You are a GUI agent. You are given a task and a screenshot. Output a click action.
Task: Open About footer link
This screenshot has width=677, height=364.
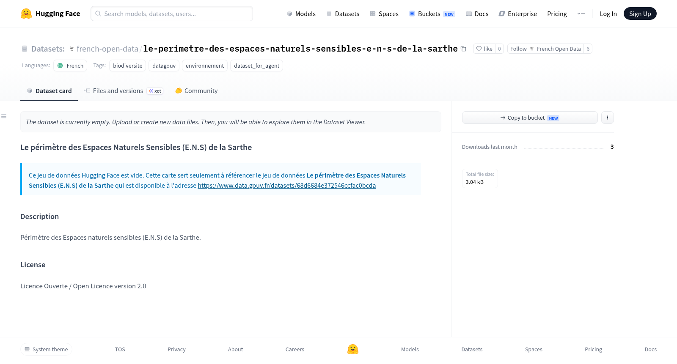pyautogui.click(x=235, y=349)
